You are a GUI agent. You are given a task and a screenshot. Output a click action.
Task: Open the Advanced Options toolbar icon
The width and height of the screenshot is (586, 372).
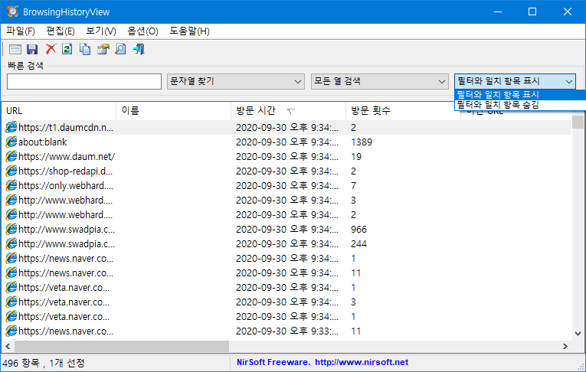tap(15, 49)
